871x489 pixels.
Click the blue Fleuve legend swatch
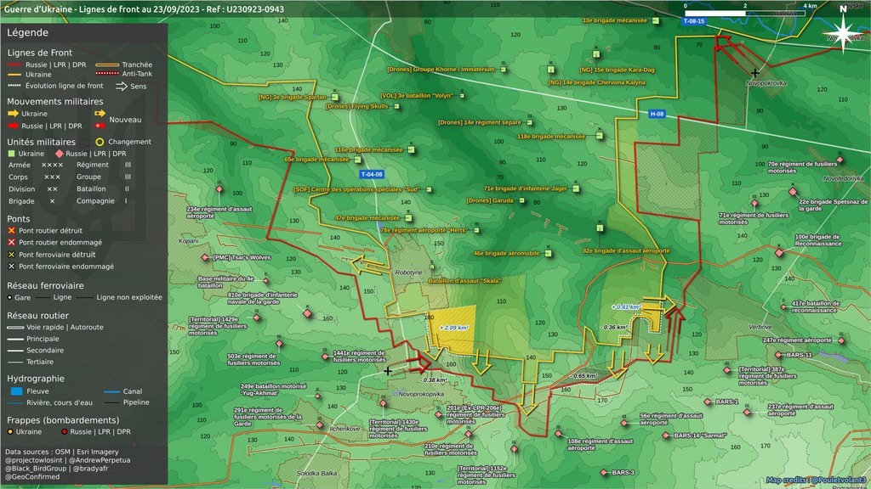[x=16, y=391]
